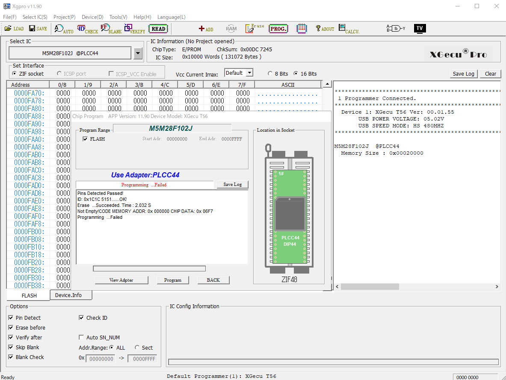Expand the Select IC dropdown arrow
This screenshot has height=380, width=506.
[x=138, y=53]
